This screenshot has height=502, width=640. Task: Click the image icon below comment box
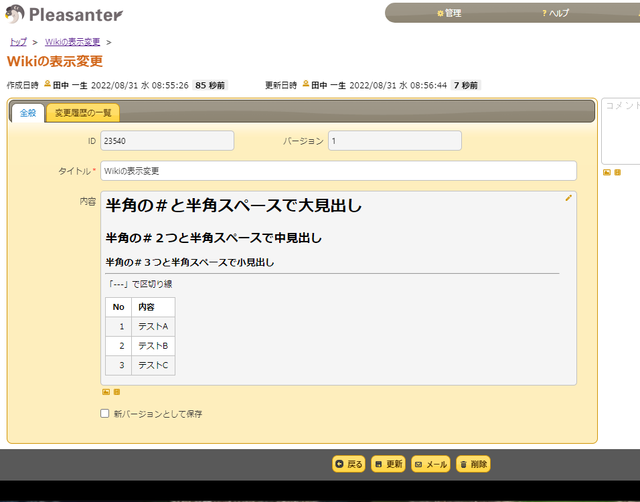pyautogui.click(x=607, y=172)
